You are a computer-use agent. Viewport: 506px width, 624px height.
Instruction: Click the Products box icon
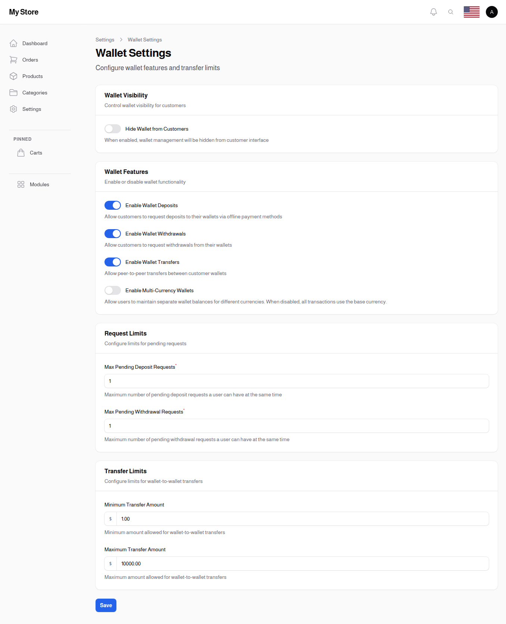click(13, 76)
